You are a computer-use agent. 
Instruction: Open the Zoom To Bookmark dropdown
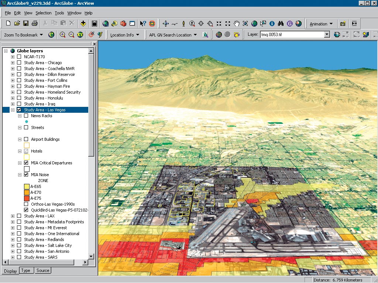(24, 35)
